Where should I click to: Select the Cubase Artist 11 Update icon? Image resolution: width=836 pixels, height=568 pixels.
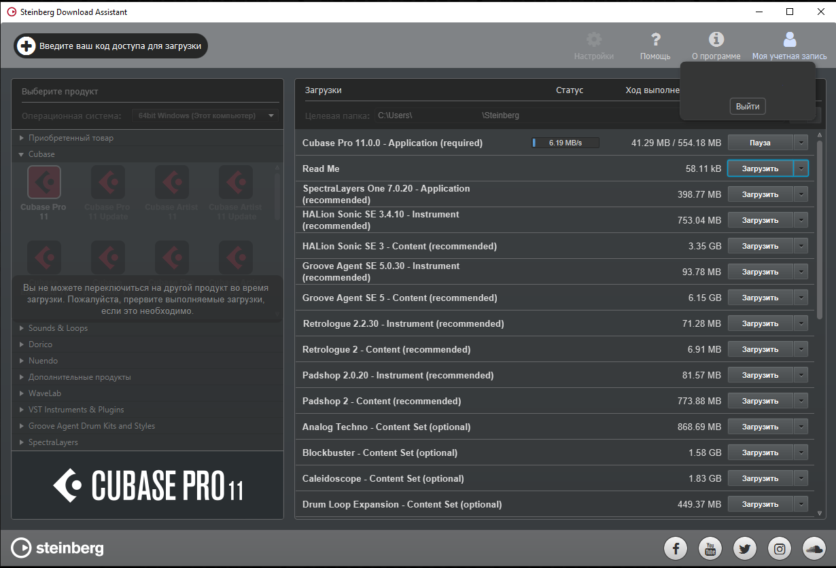click(x=236, y=182)
